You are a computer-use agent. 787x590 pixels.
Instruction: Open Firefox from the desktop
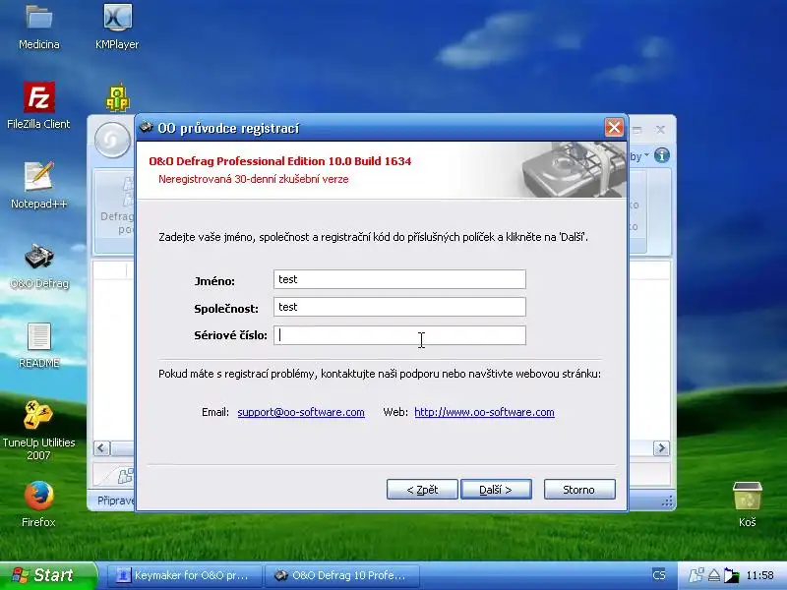[x=38, y=496]
